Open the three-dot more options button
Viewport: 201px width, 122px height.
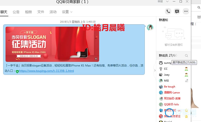tap(186, 11)
